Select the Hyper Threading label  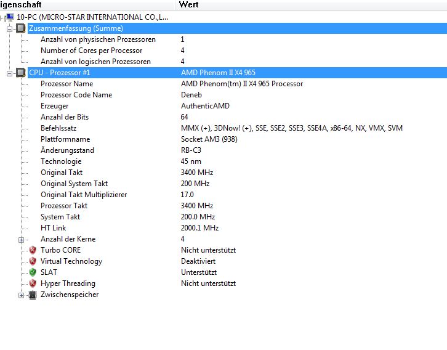(68, 283)
